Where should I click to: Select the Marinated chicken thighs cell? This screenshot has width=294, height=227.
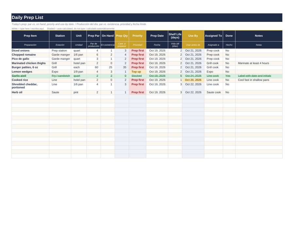pos(30,63)
